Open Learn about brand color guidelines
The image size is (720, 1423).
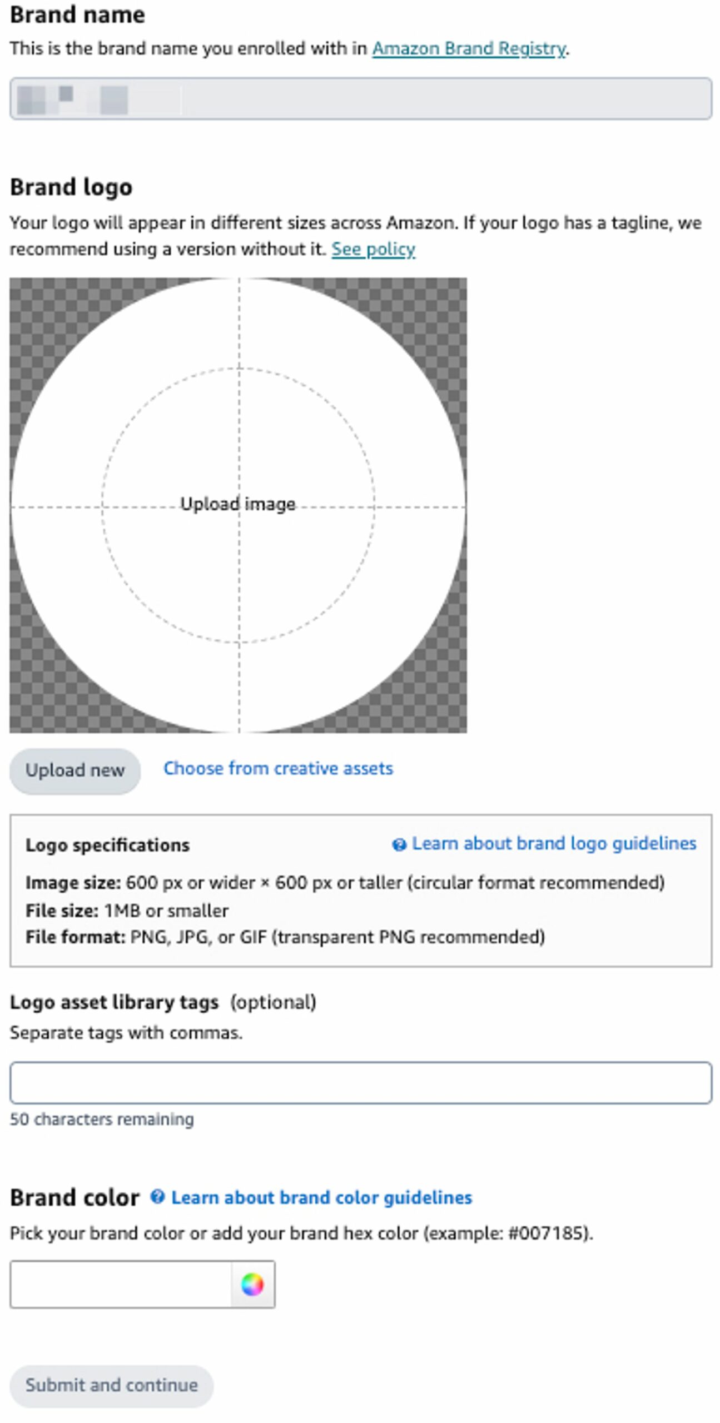(321, 1197)
